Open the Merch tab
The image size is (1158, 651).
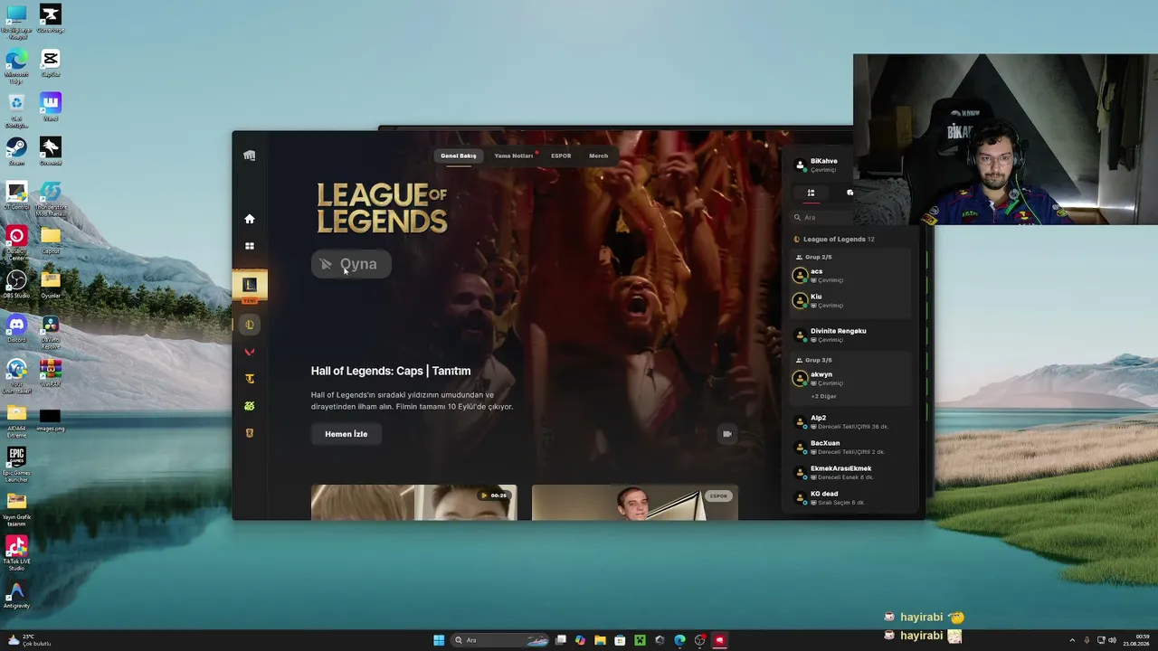tap(598, 156)
